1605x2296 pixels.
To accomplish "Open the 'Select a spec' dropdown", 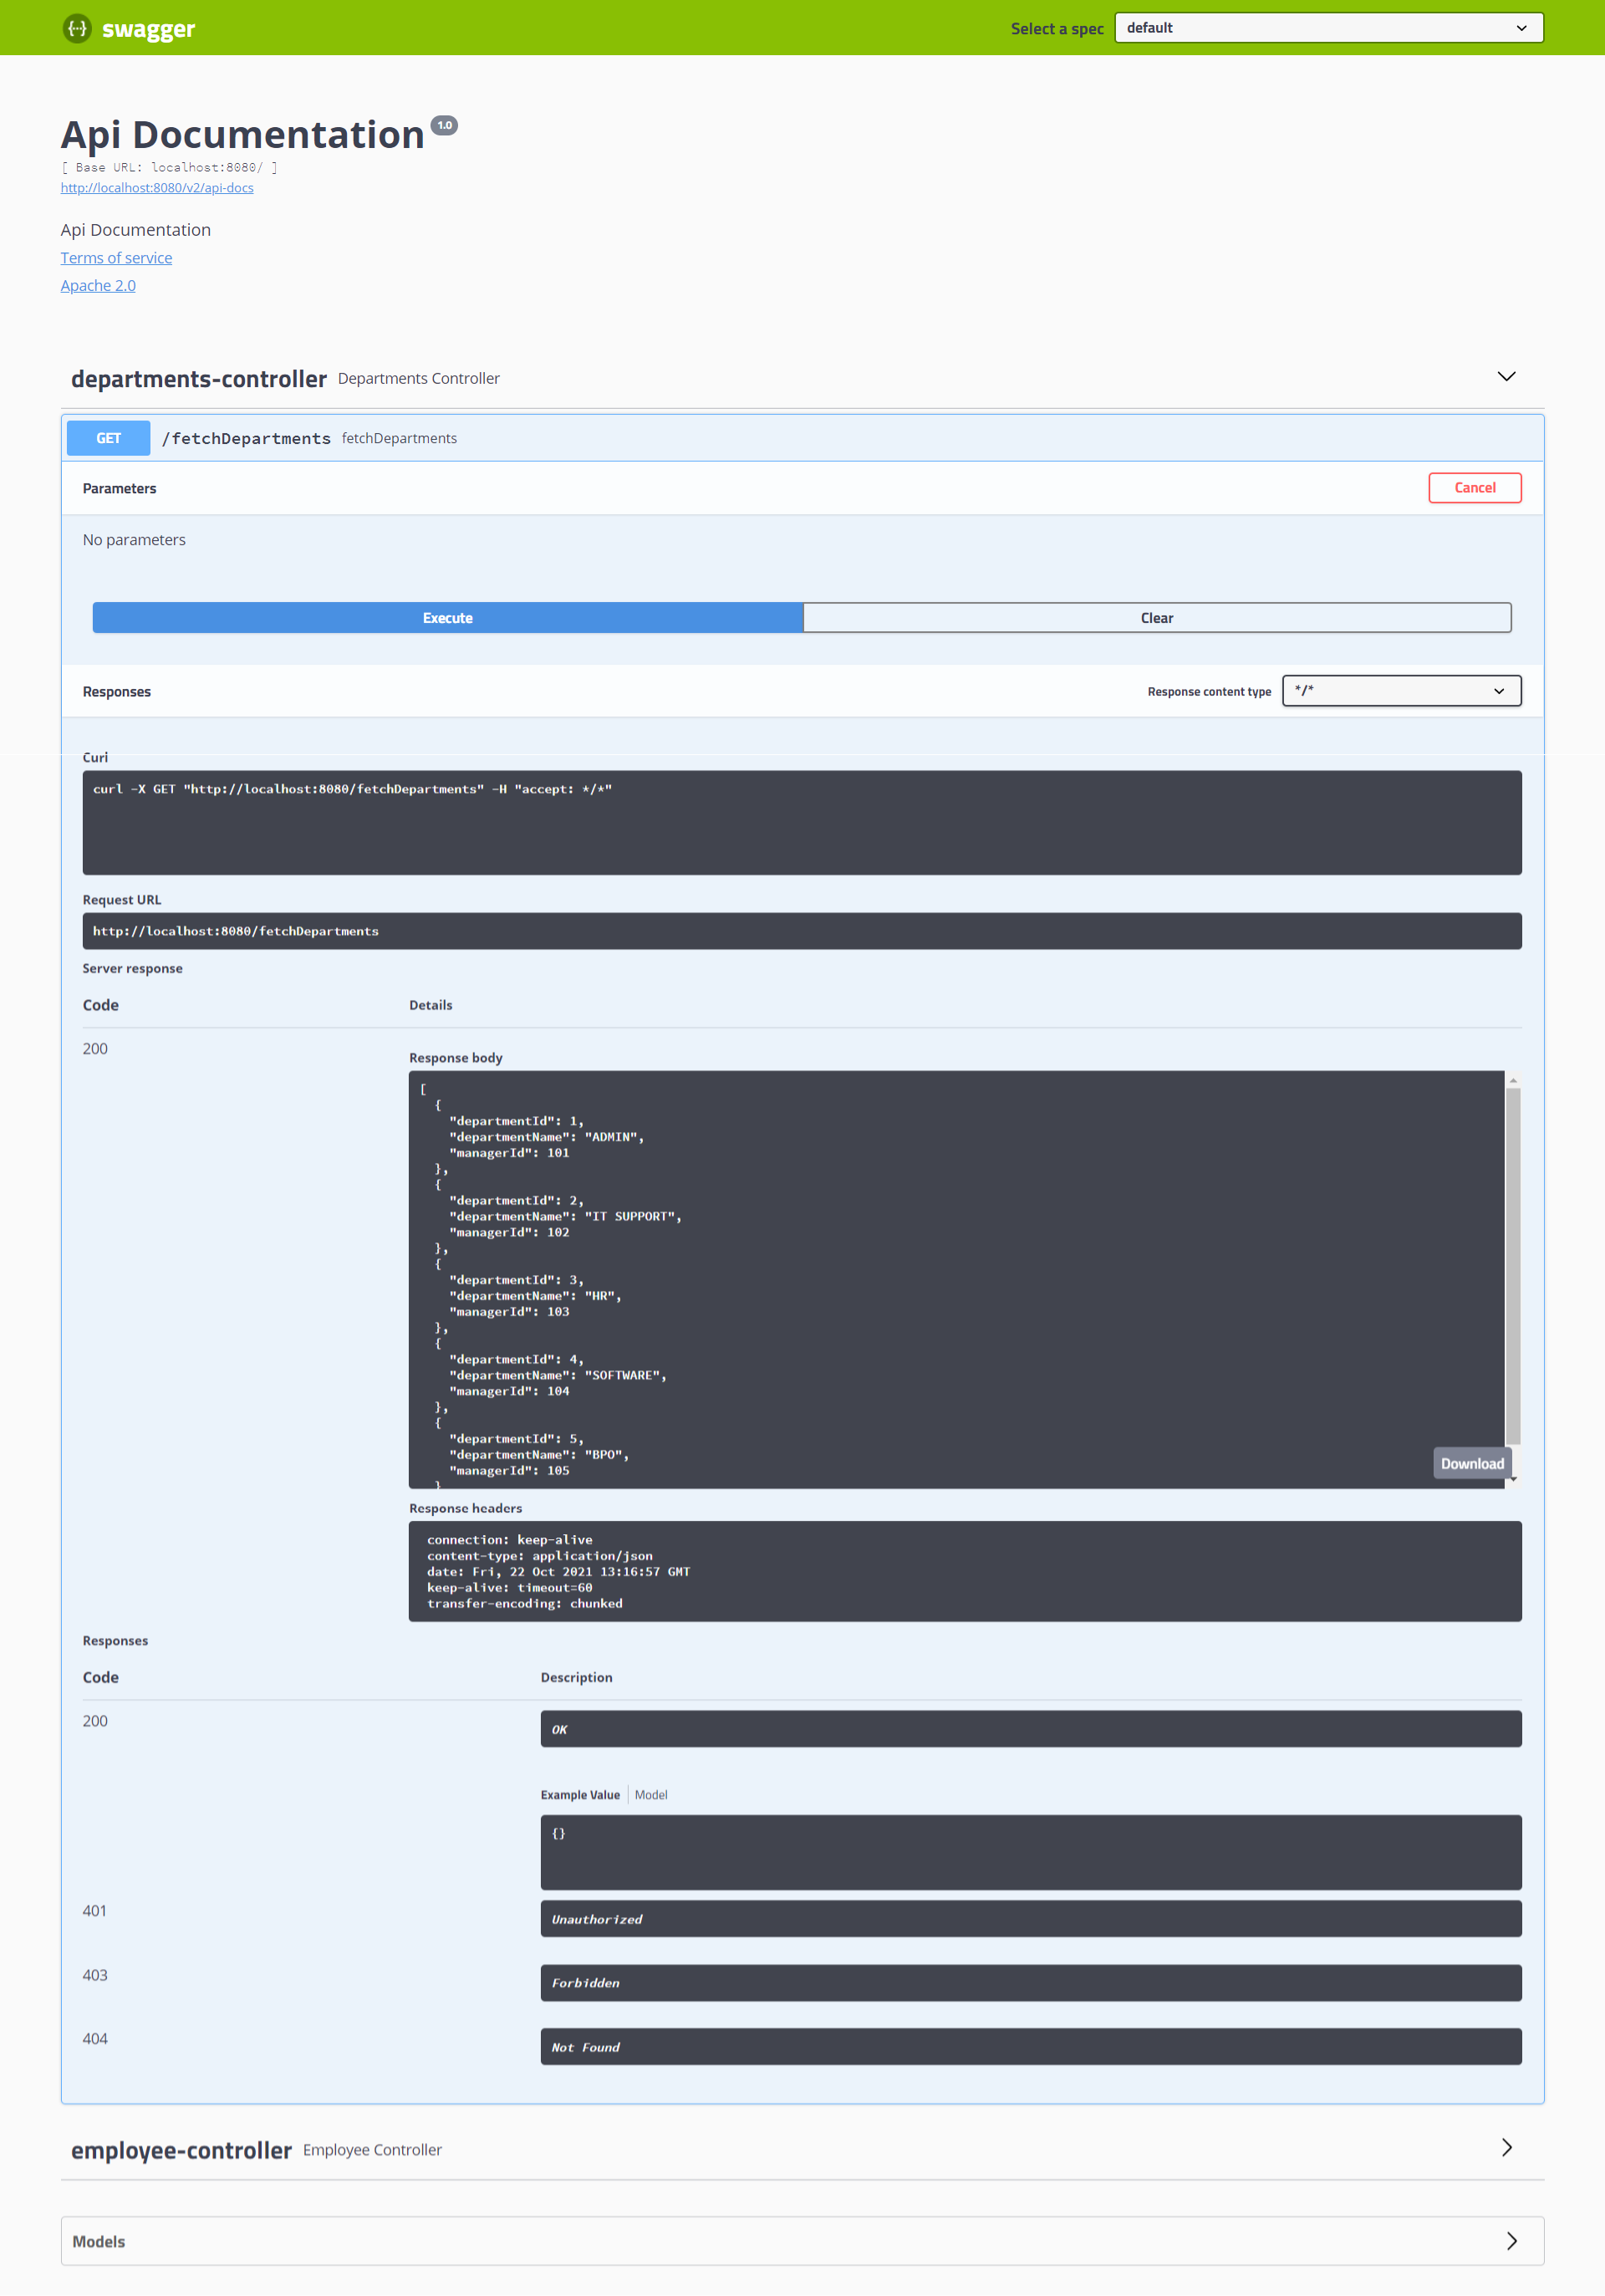I will pos(1326,27).
